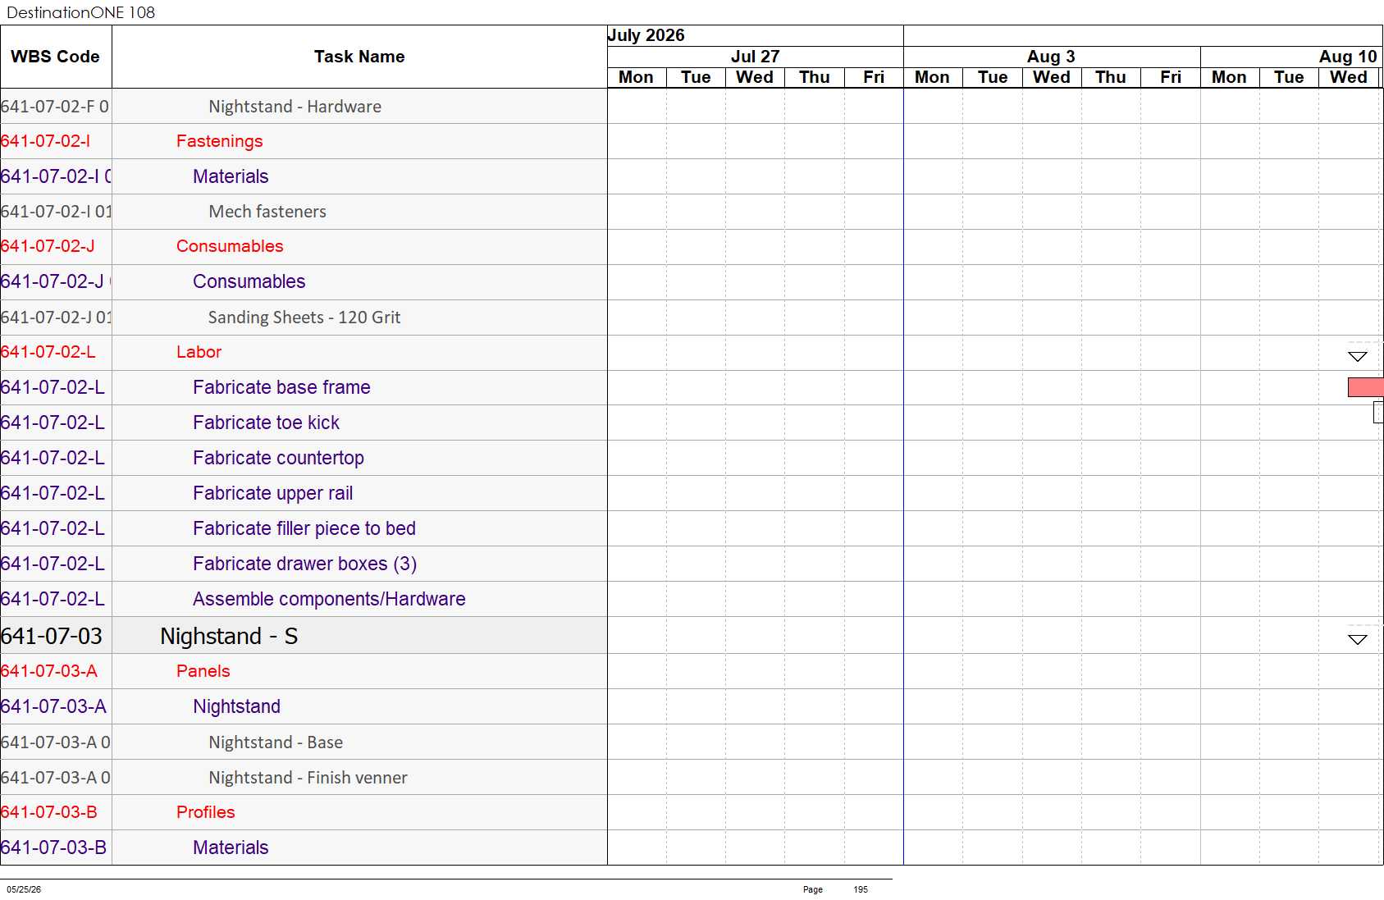
Task: Click WBS code 641-07-02-J in red
Action: pyautogui.click(x=48, y=246)
